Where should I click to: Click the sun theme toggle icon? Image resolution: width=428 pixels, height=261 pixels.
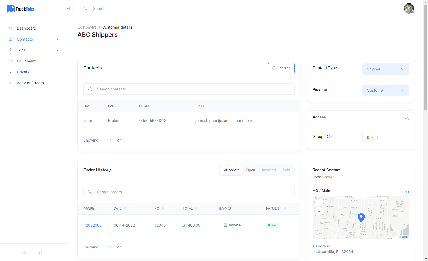coord(24,252)
